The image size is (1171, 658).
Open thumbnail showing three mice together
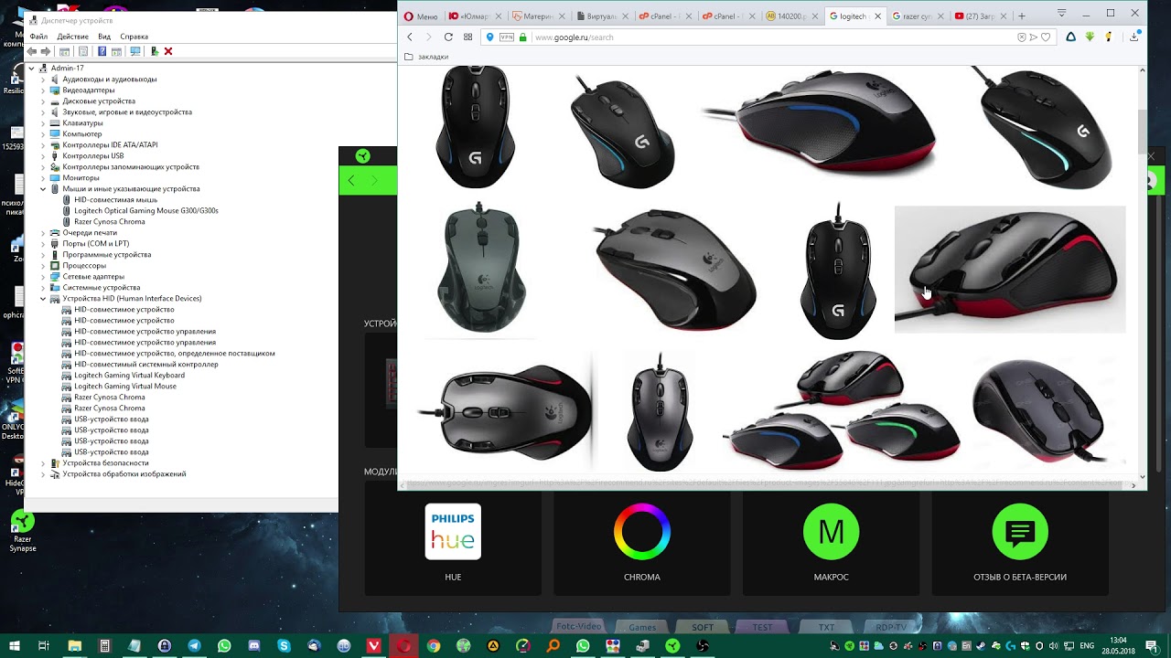(x=842, y=411)
